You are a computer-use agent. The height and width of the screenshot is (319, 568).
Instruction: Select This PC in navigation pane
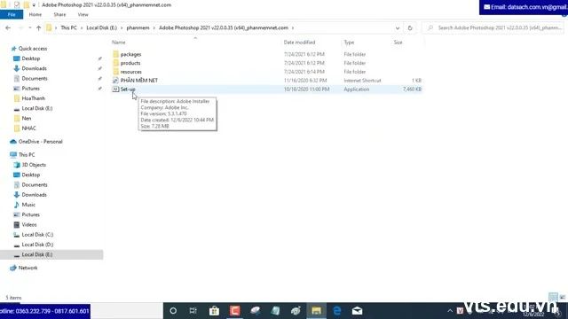click(27, 155)
